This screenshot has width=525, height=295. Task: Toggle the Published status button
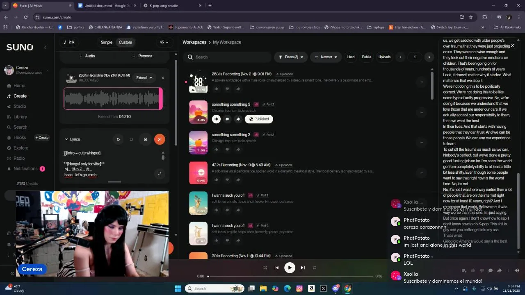(259, 119)
